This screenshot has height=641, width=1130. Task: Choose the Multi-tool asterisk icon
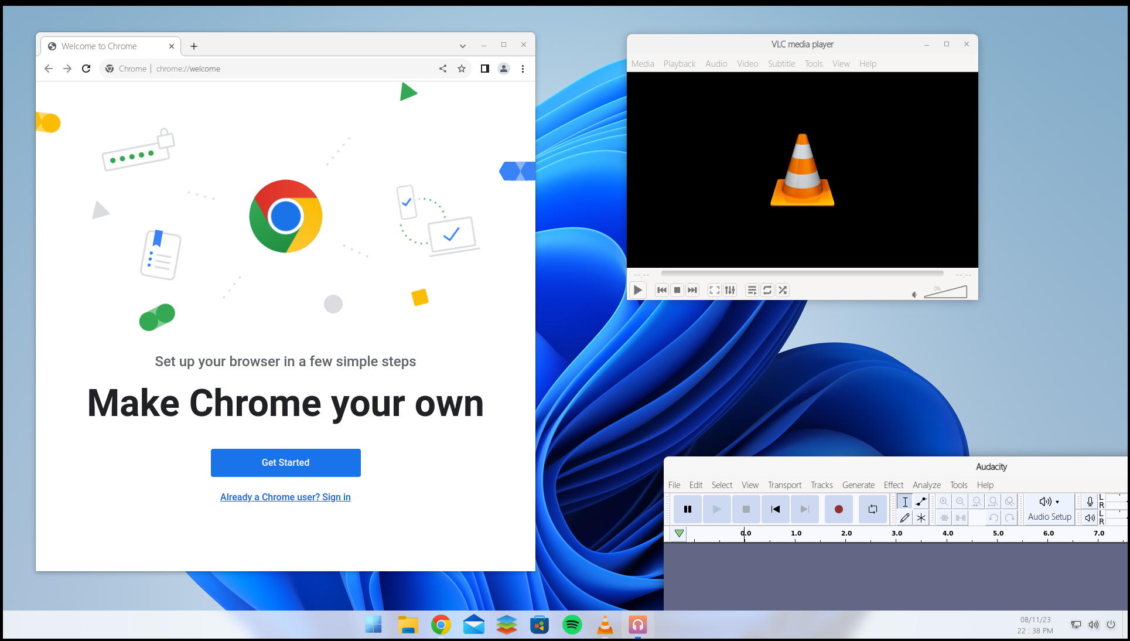point(921,518)
